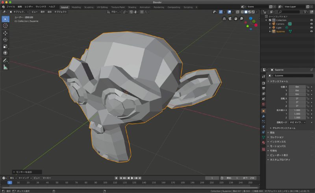315x193 pixels.
Task: Open the ウィンドウ menu
Action: click(x=41, y=7)
